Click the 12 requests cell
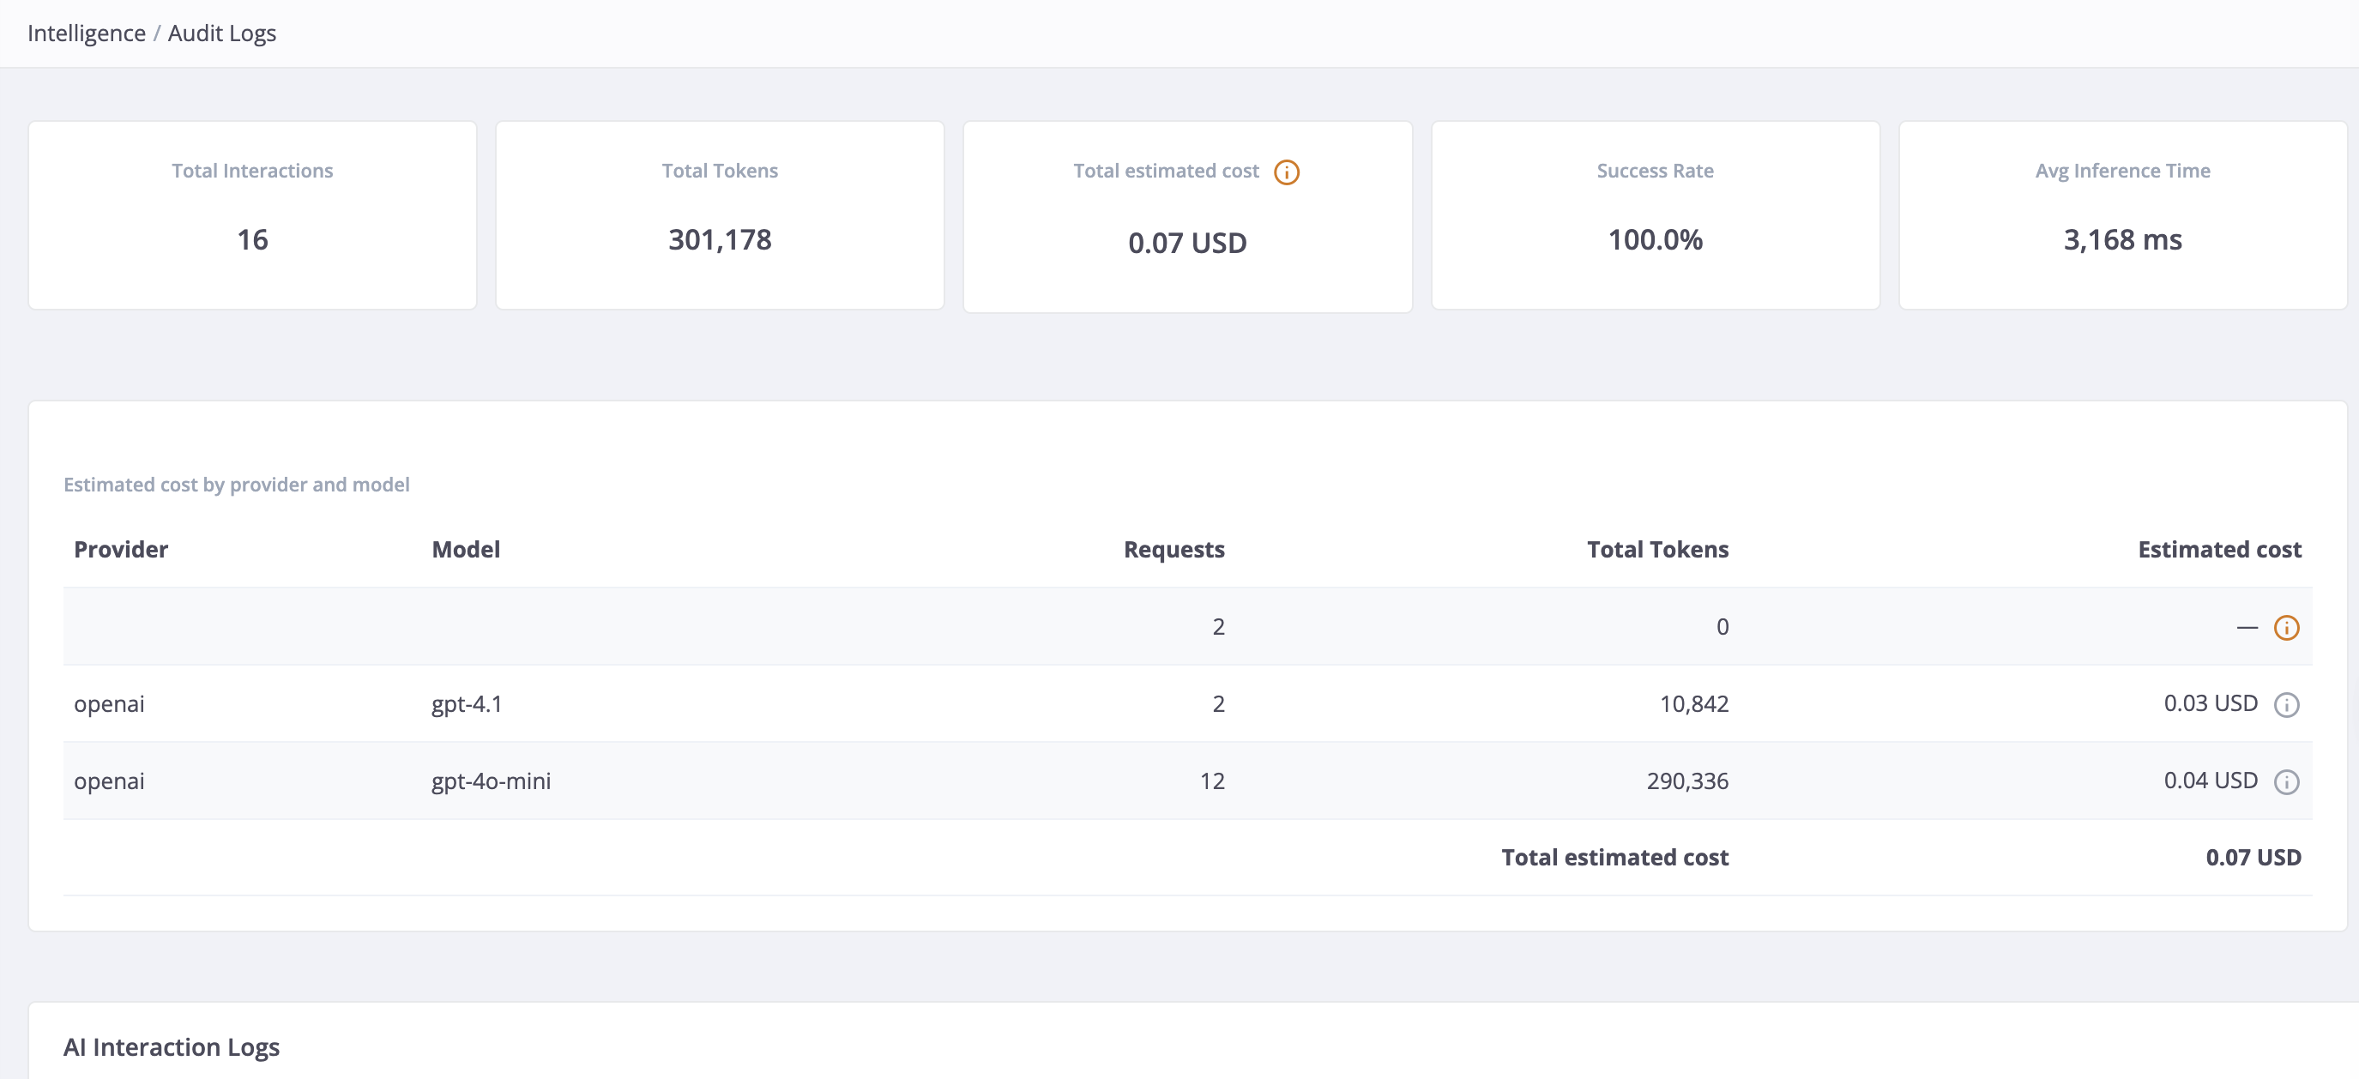Screen dimensions: 2359x1079 click(1212, 781)
